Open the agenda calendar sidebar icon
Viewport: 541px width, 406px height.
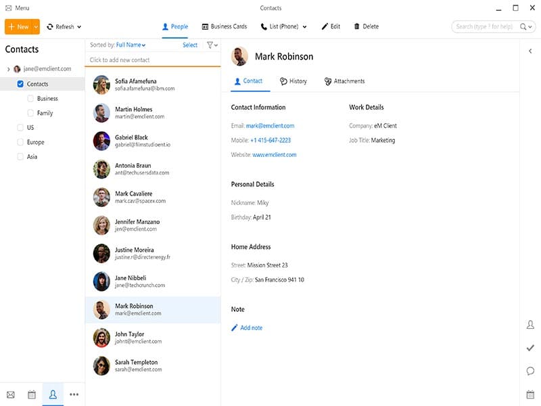pos(530,394)
